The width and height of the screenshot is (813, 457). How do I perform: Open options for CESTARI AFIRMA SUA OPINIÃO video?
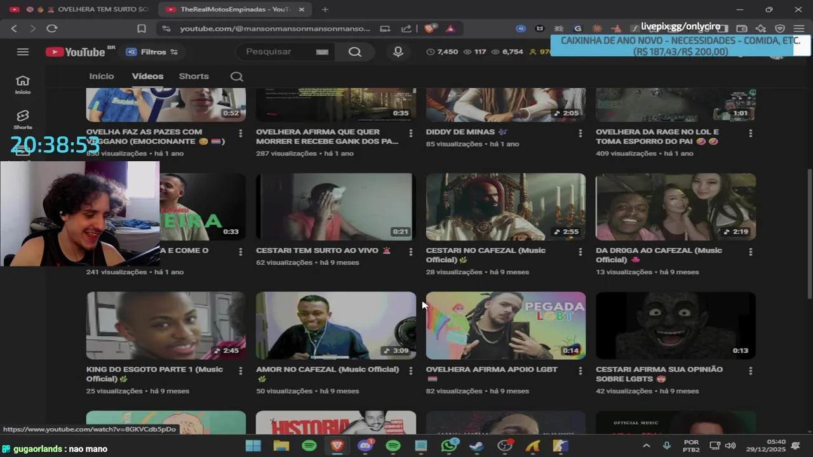pos(751,371)
